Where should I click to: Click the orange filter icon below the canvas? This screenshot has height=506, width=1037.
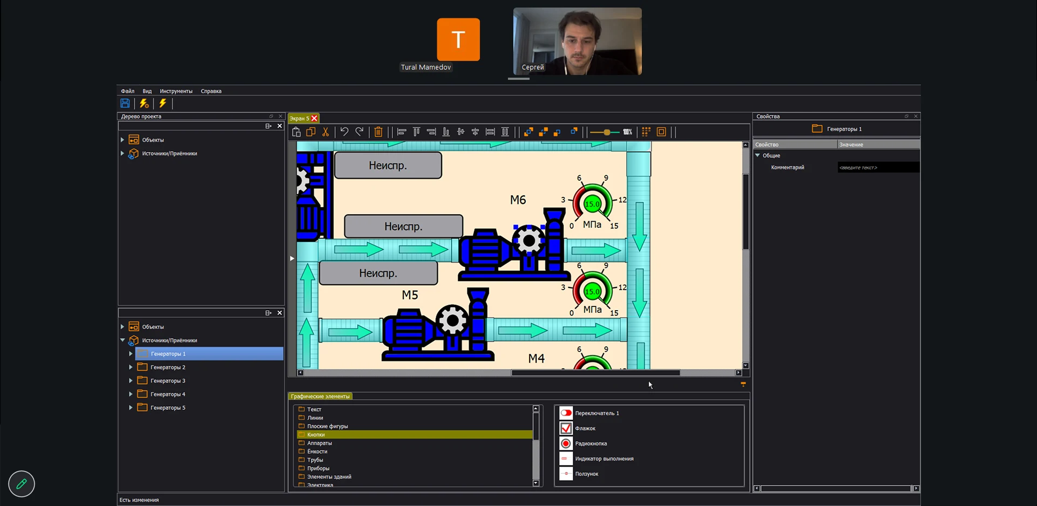743,385
